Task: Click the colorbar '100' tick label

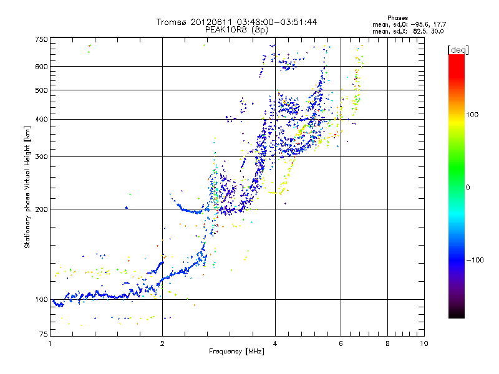Action: [x=472, y=115]
